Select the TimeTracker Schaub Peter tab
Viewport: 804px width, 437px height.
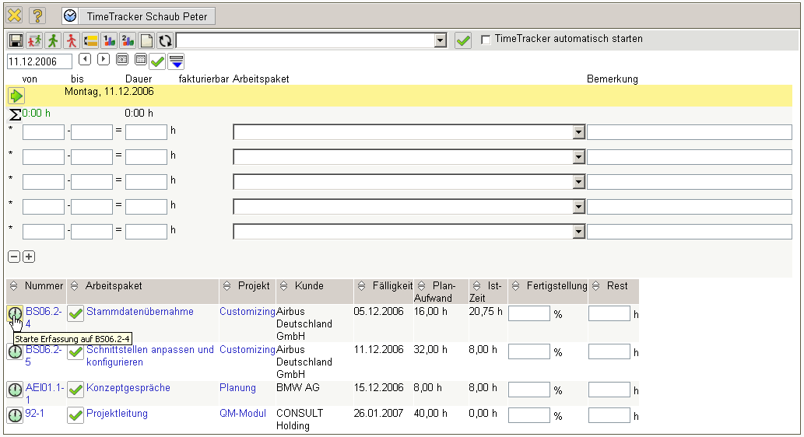[138, 16]
